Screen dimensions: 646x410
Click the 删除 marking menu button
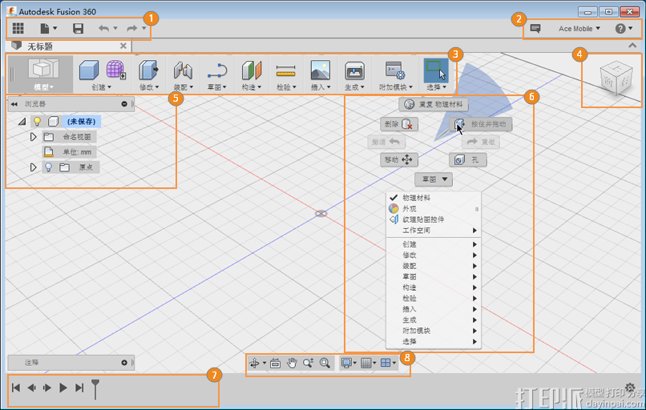[x=399, y=124]
